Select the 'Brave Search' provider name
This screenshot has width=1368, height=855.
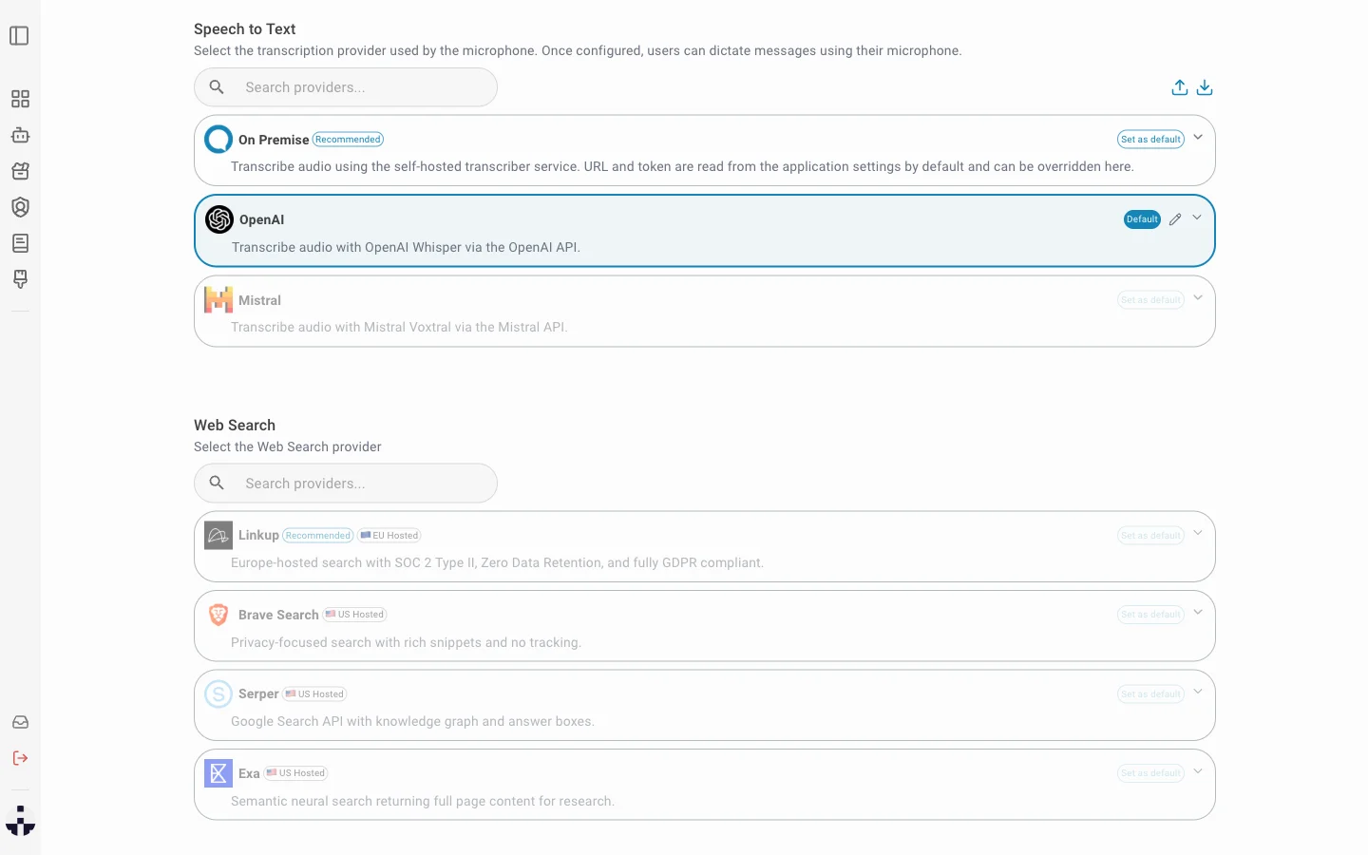pos(278,615)
